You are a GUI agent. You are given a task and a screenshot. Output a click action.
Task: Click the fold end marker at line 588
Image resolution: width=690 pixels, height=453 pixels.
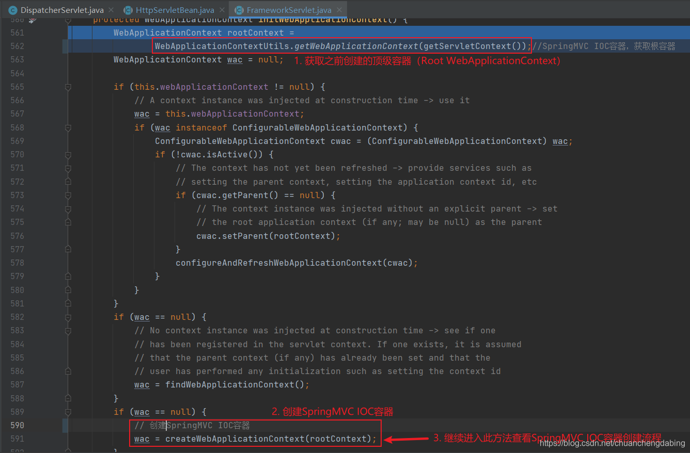(68, 398)
